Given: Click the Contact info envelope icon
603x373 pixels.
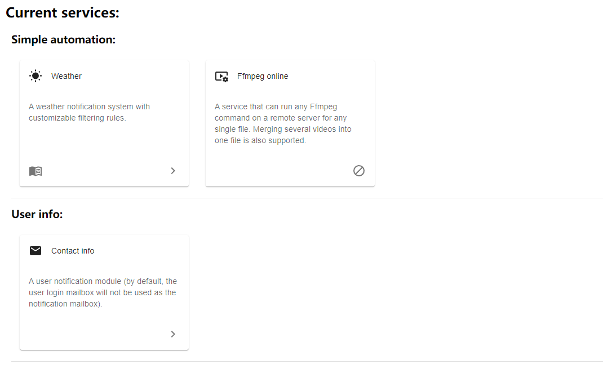Looking at the screenshot, I should (x=36, y=251).
